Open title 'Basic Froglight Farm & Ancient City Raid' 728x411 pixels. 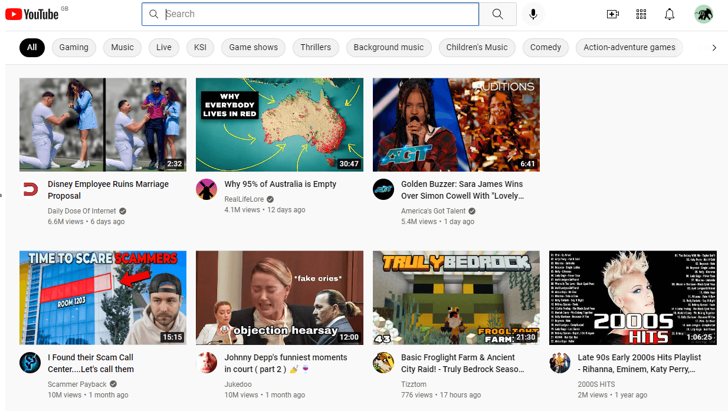(463, 363)
